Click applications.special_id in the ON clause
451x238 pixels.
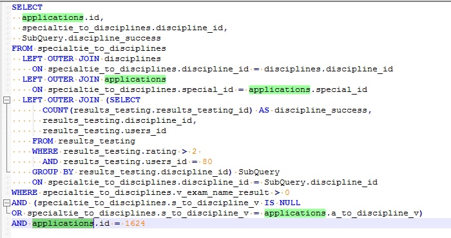coord(308,89)
